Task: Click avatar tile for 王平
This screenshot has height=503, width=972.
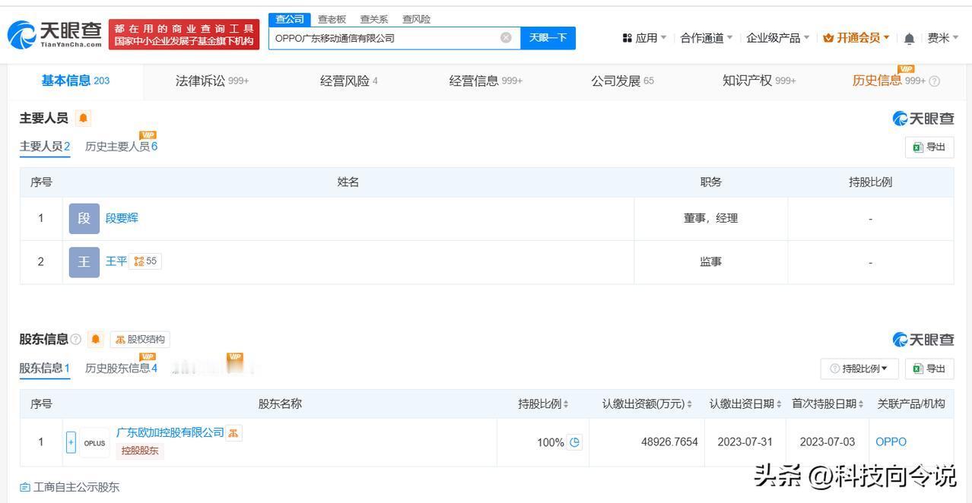Action: [84, 262]
